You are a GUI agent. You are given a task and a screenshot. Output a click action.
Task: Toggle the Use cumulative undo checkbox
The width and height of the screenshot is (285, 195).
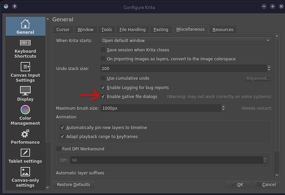point(103,78)
